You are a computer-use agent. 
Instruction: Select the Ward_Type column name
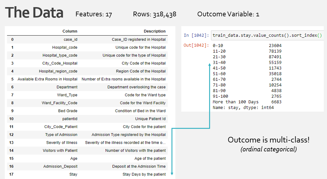(67, 95)
